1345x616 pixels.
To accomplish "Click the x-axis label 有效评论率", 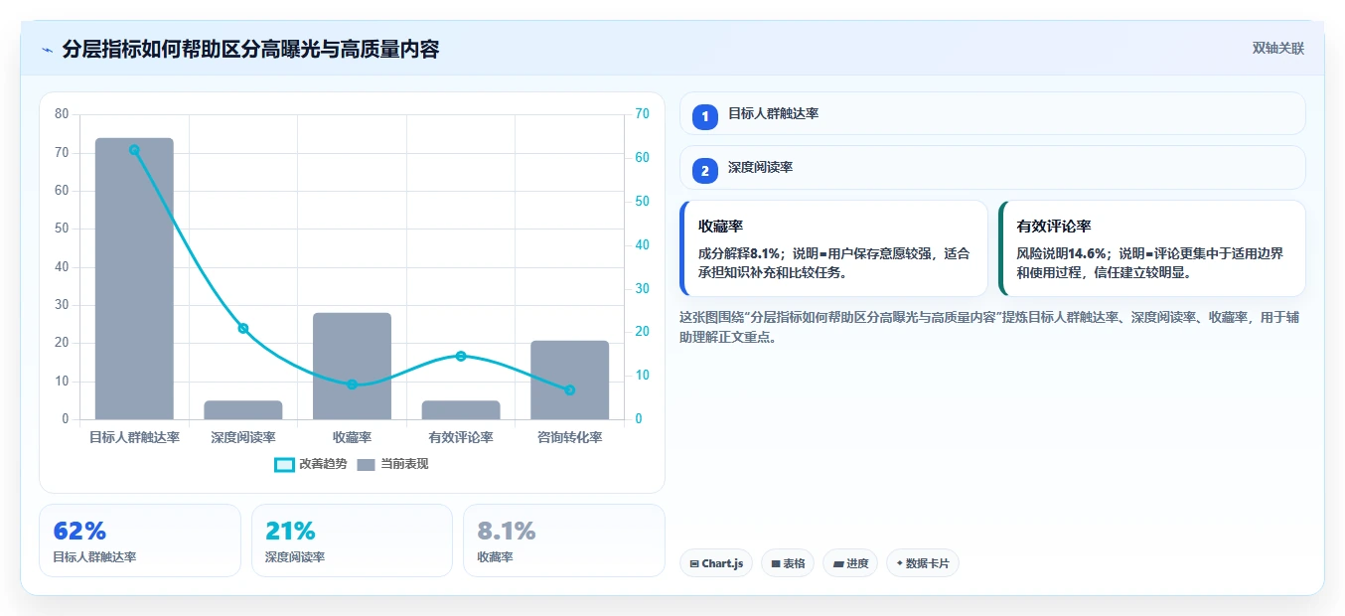I will [x=461, y=437].
